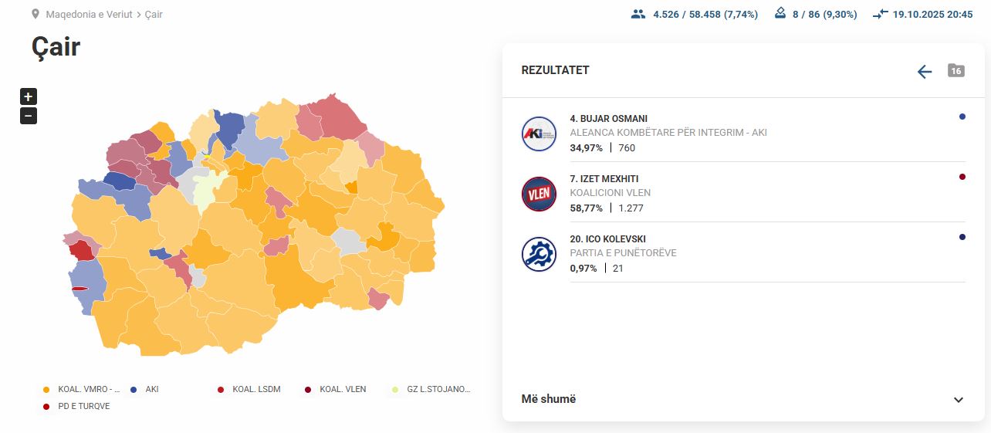991x433 pixels.
Task: Open Maqedonia e Veriut breadcrumb link
Action: pyautogui.click(x=90, y=15)
